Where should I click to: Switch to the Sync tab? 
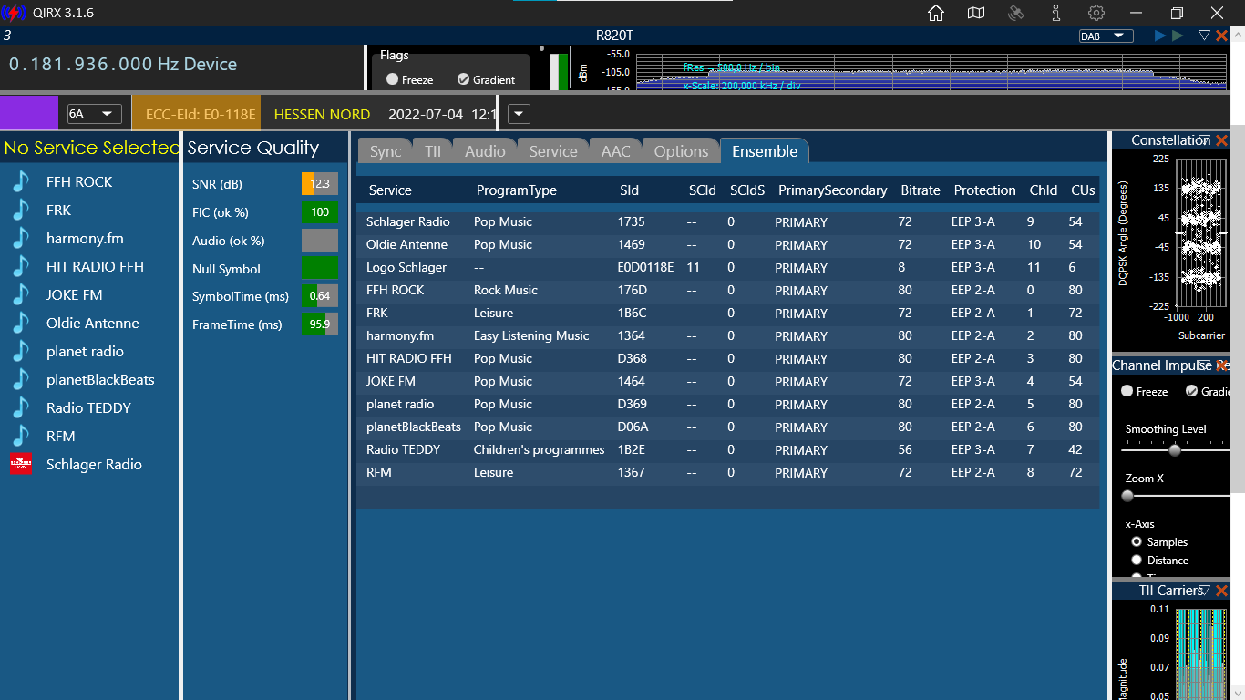pyautogui.click(x=386, y=151)
